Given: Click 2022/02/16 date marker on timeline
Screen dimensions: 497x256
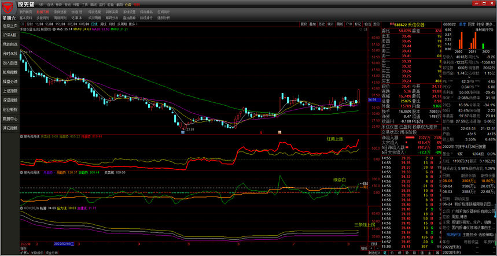Looking at the screenshot, I should tap(64, 244).
